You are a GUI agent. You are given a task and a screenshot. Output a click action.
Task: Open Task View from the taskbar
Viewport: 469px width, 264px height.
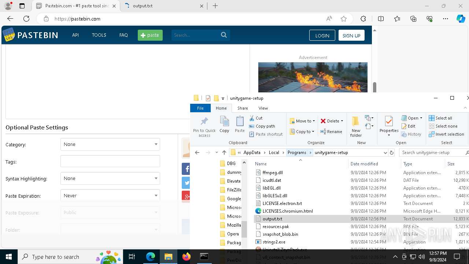click(x=132, y=257)
